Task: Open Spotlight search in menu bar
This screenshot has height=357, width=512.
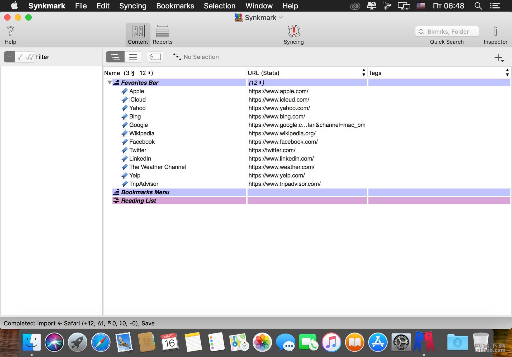Action: 478,6
